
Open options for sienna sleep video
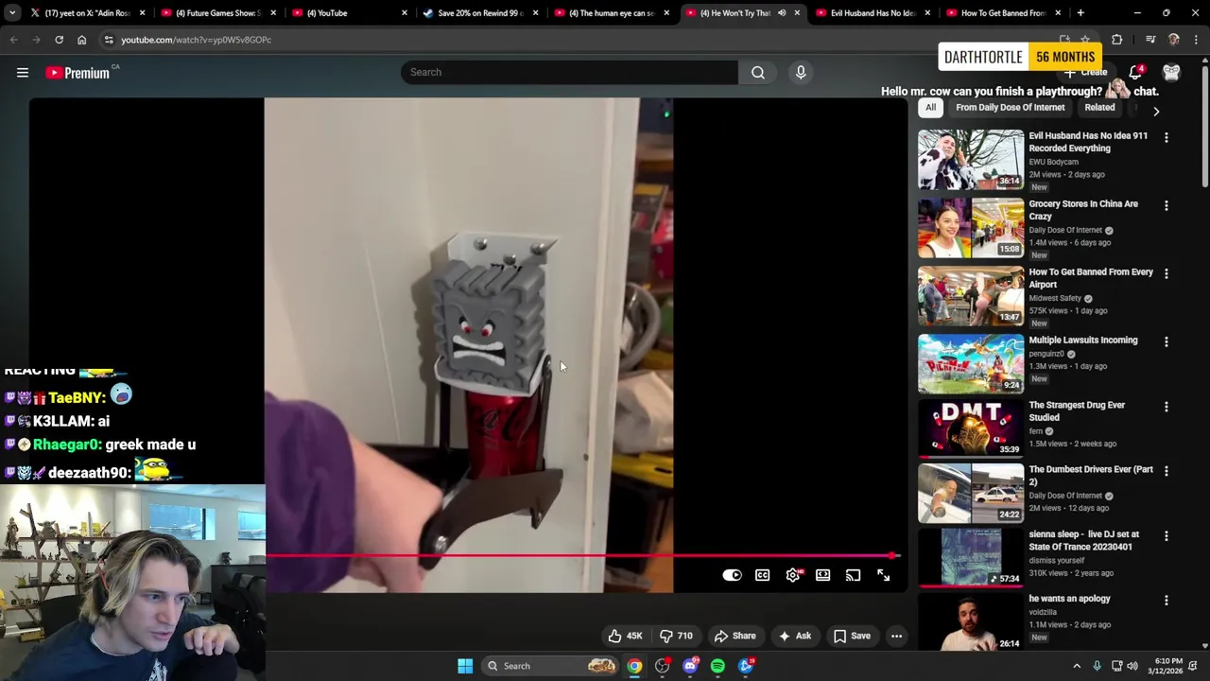click(1167, 537)
